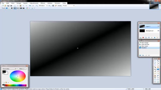This screenshot has width=161, height=90.
Task: Select the Background layer row
Action: [x=149, y=31]
